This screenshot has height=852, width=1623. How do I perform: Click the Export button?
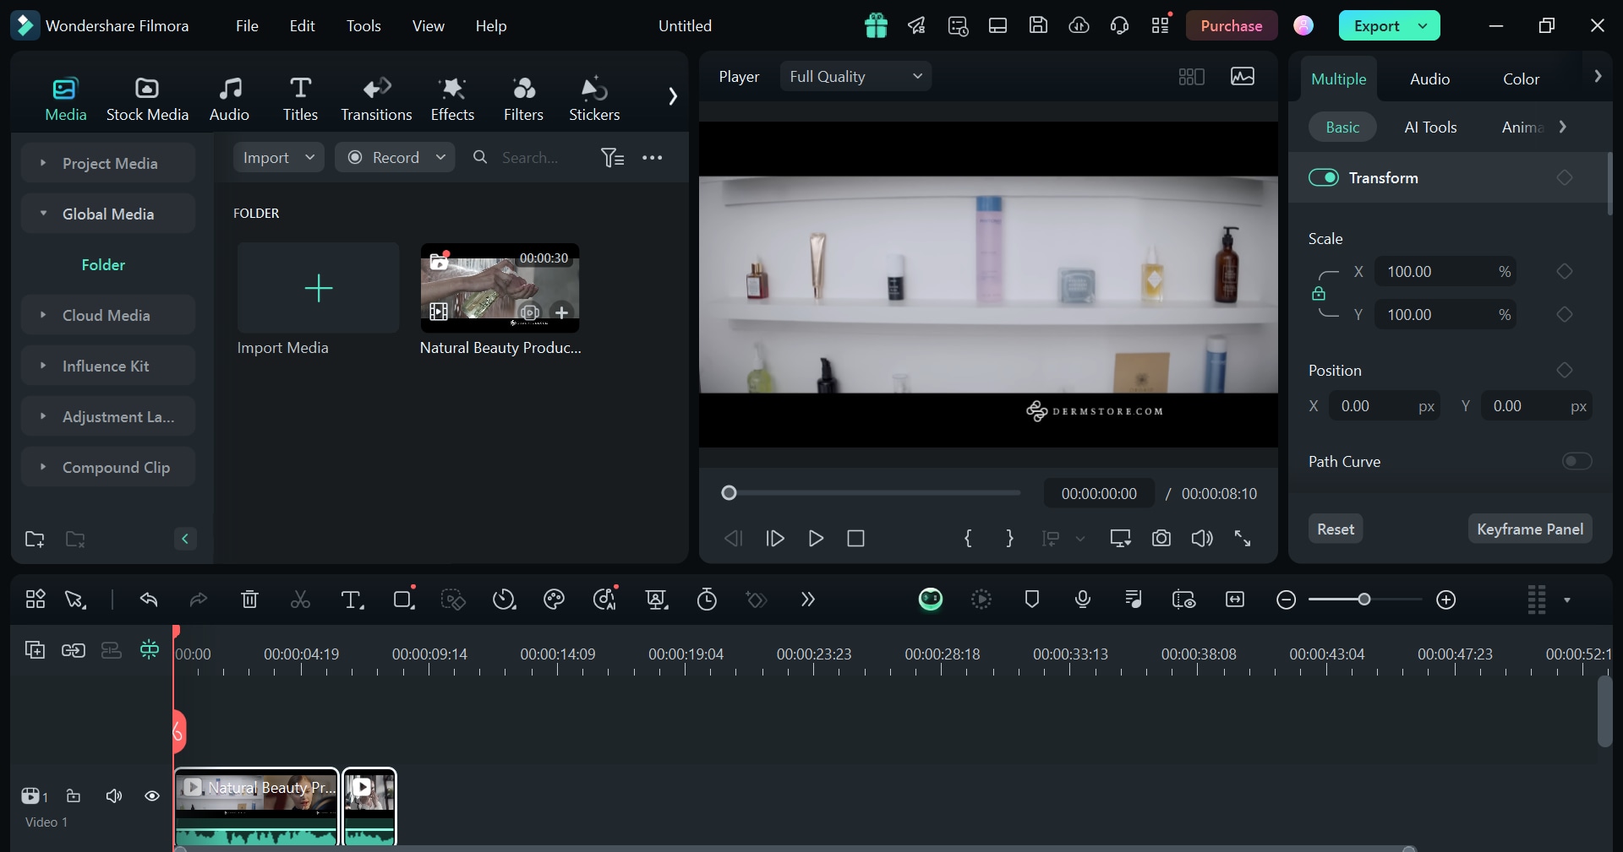tap(1376, 25)
